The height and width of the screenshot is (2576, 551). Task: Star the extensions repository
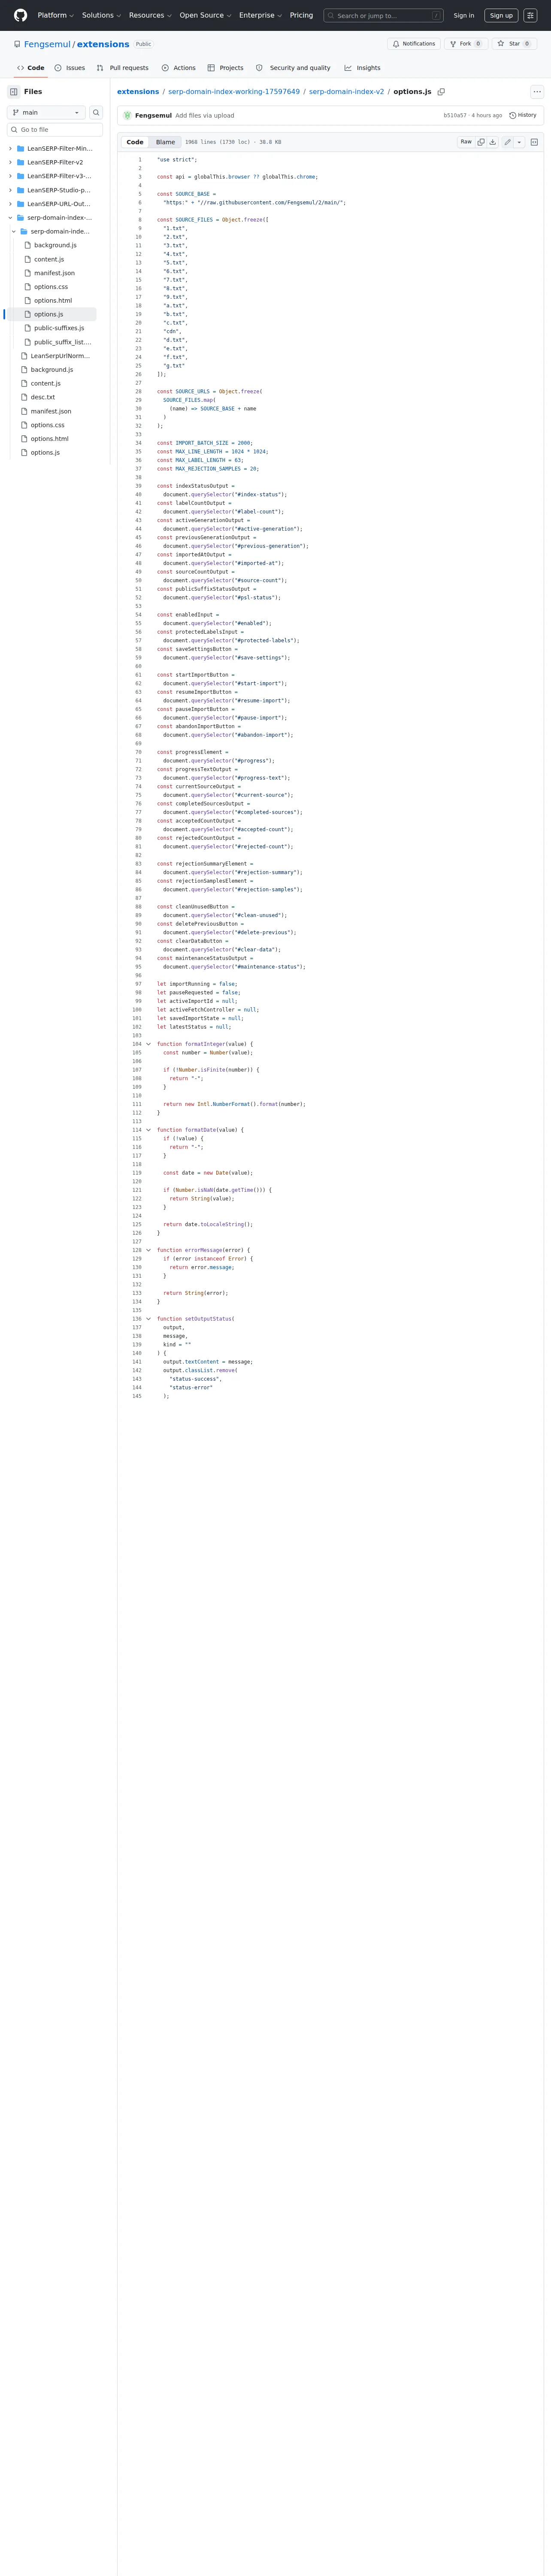(514, 44)
